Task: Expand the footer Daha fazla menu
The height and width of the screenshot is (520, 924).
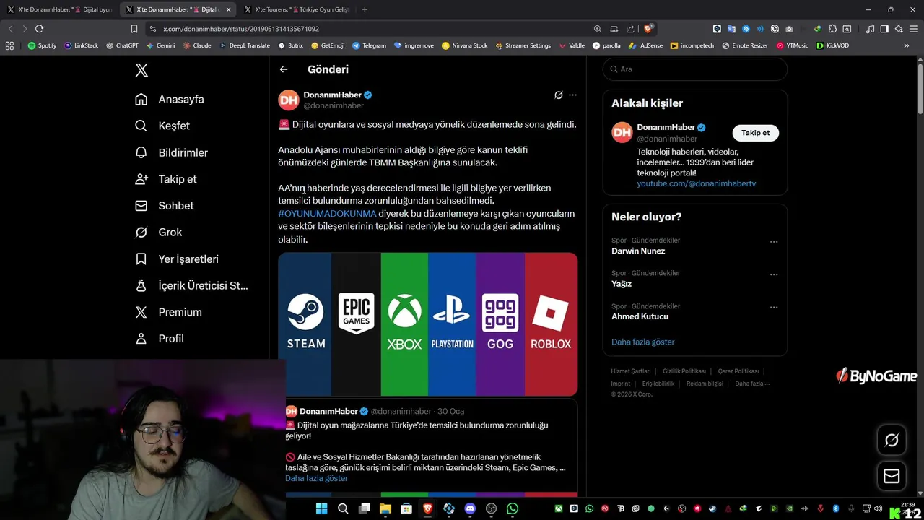Action: [751, 383]
